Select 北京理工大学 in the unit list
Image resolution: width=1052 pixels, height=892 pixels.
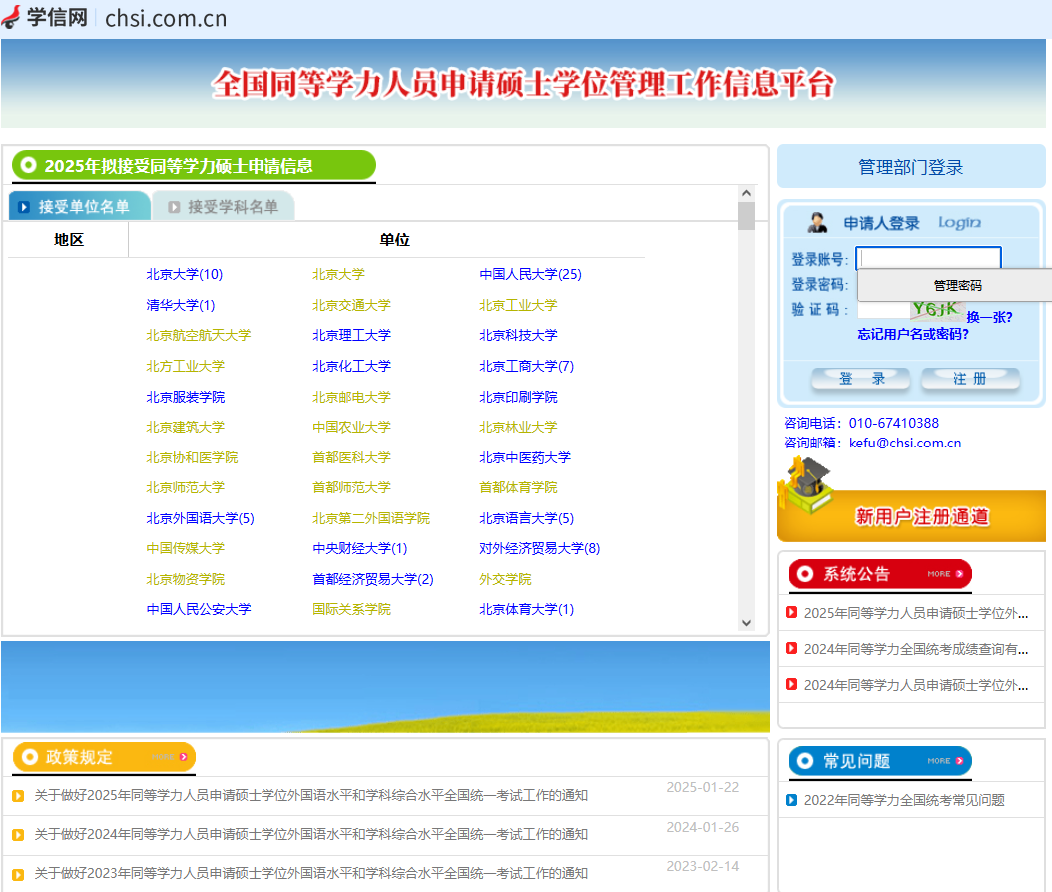point(351,336)
